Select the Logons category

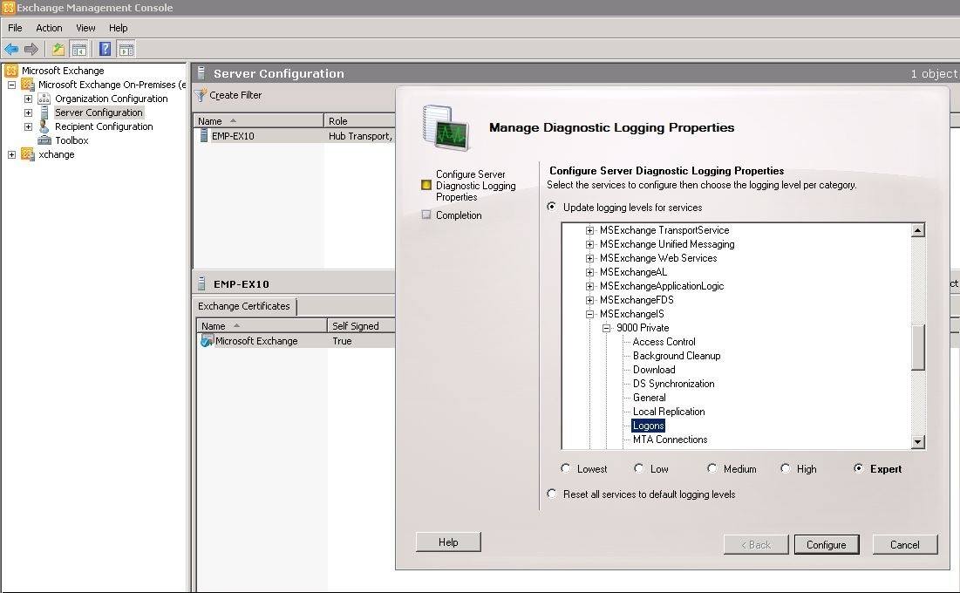point(649,426)
